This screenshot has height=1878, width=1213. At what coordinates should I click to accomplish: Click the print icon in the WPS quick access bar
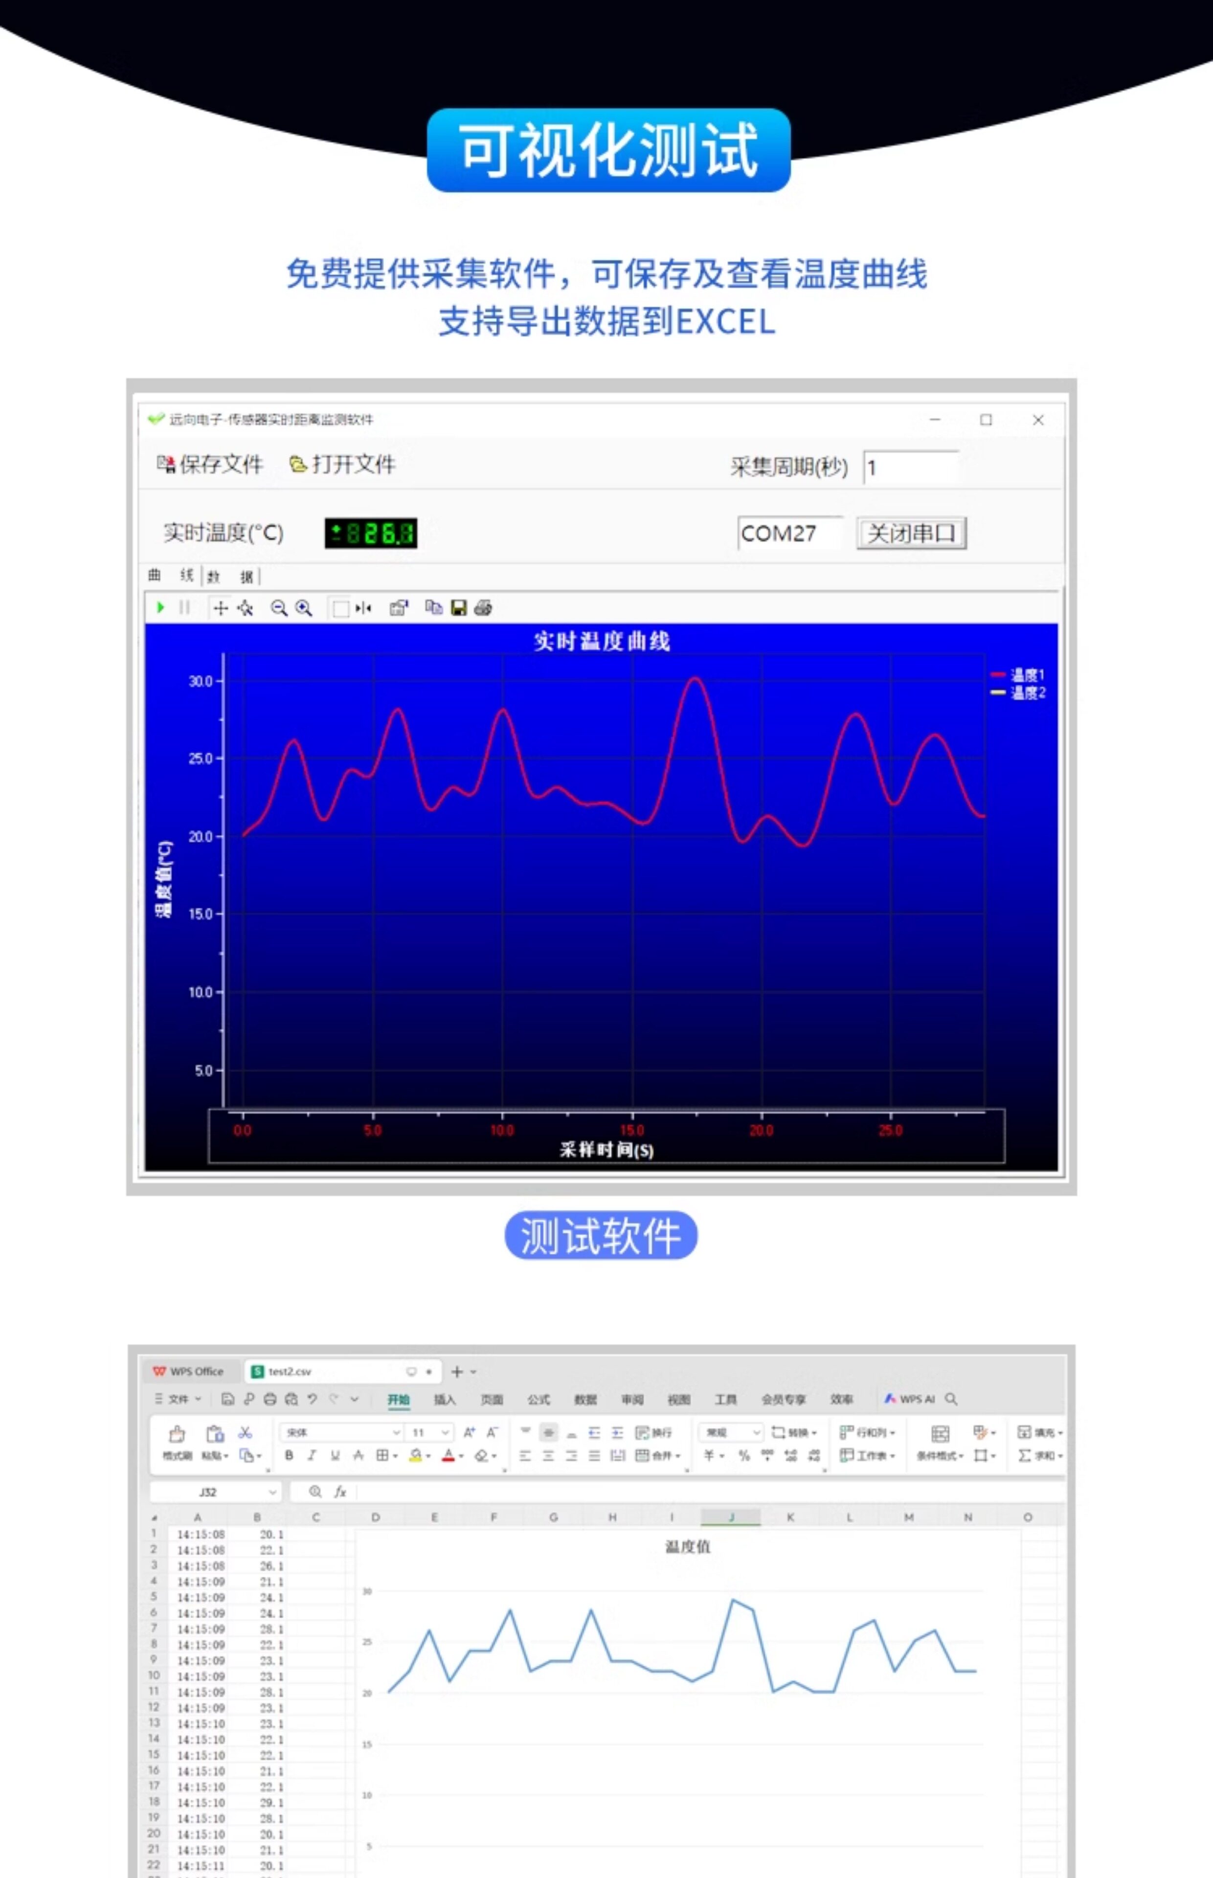coord(270,1399)
